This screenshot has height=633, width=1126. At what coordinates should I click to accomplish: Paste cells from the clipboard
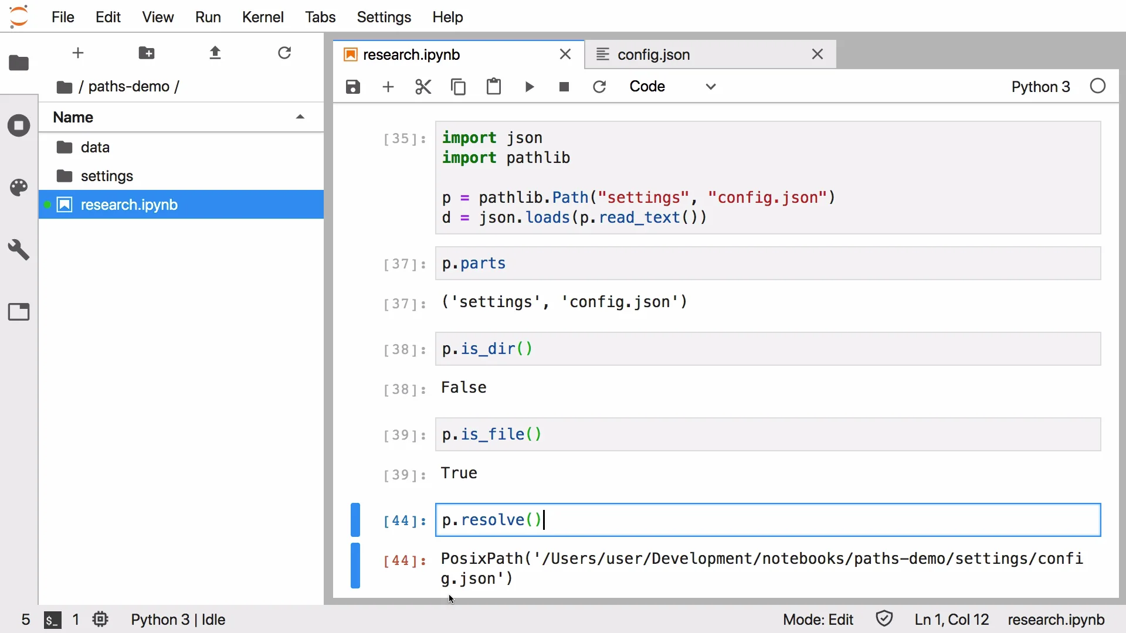494,87
